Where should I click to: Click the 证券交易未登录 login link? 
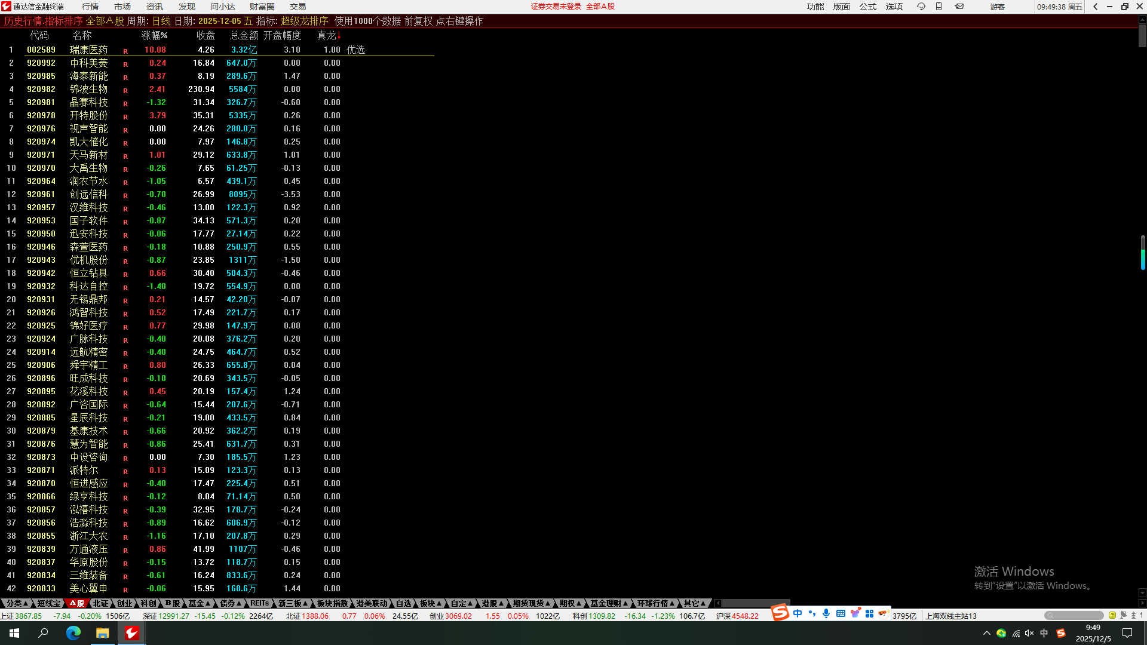click(x=556, y=7)
